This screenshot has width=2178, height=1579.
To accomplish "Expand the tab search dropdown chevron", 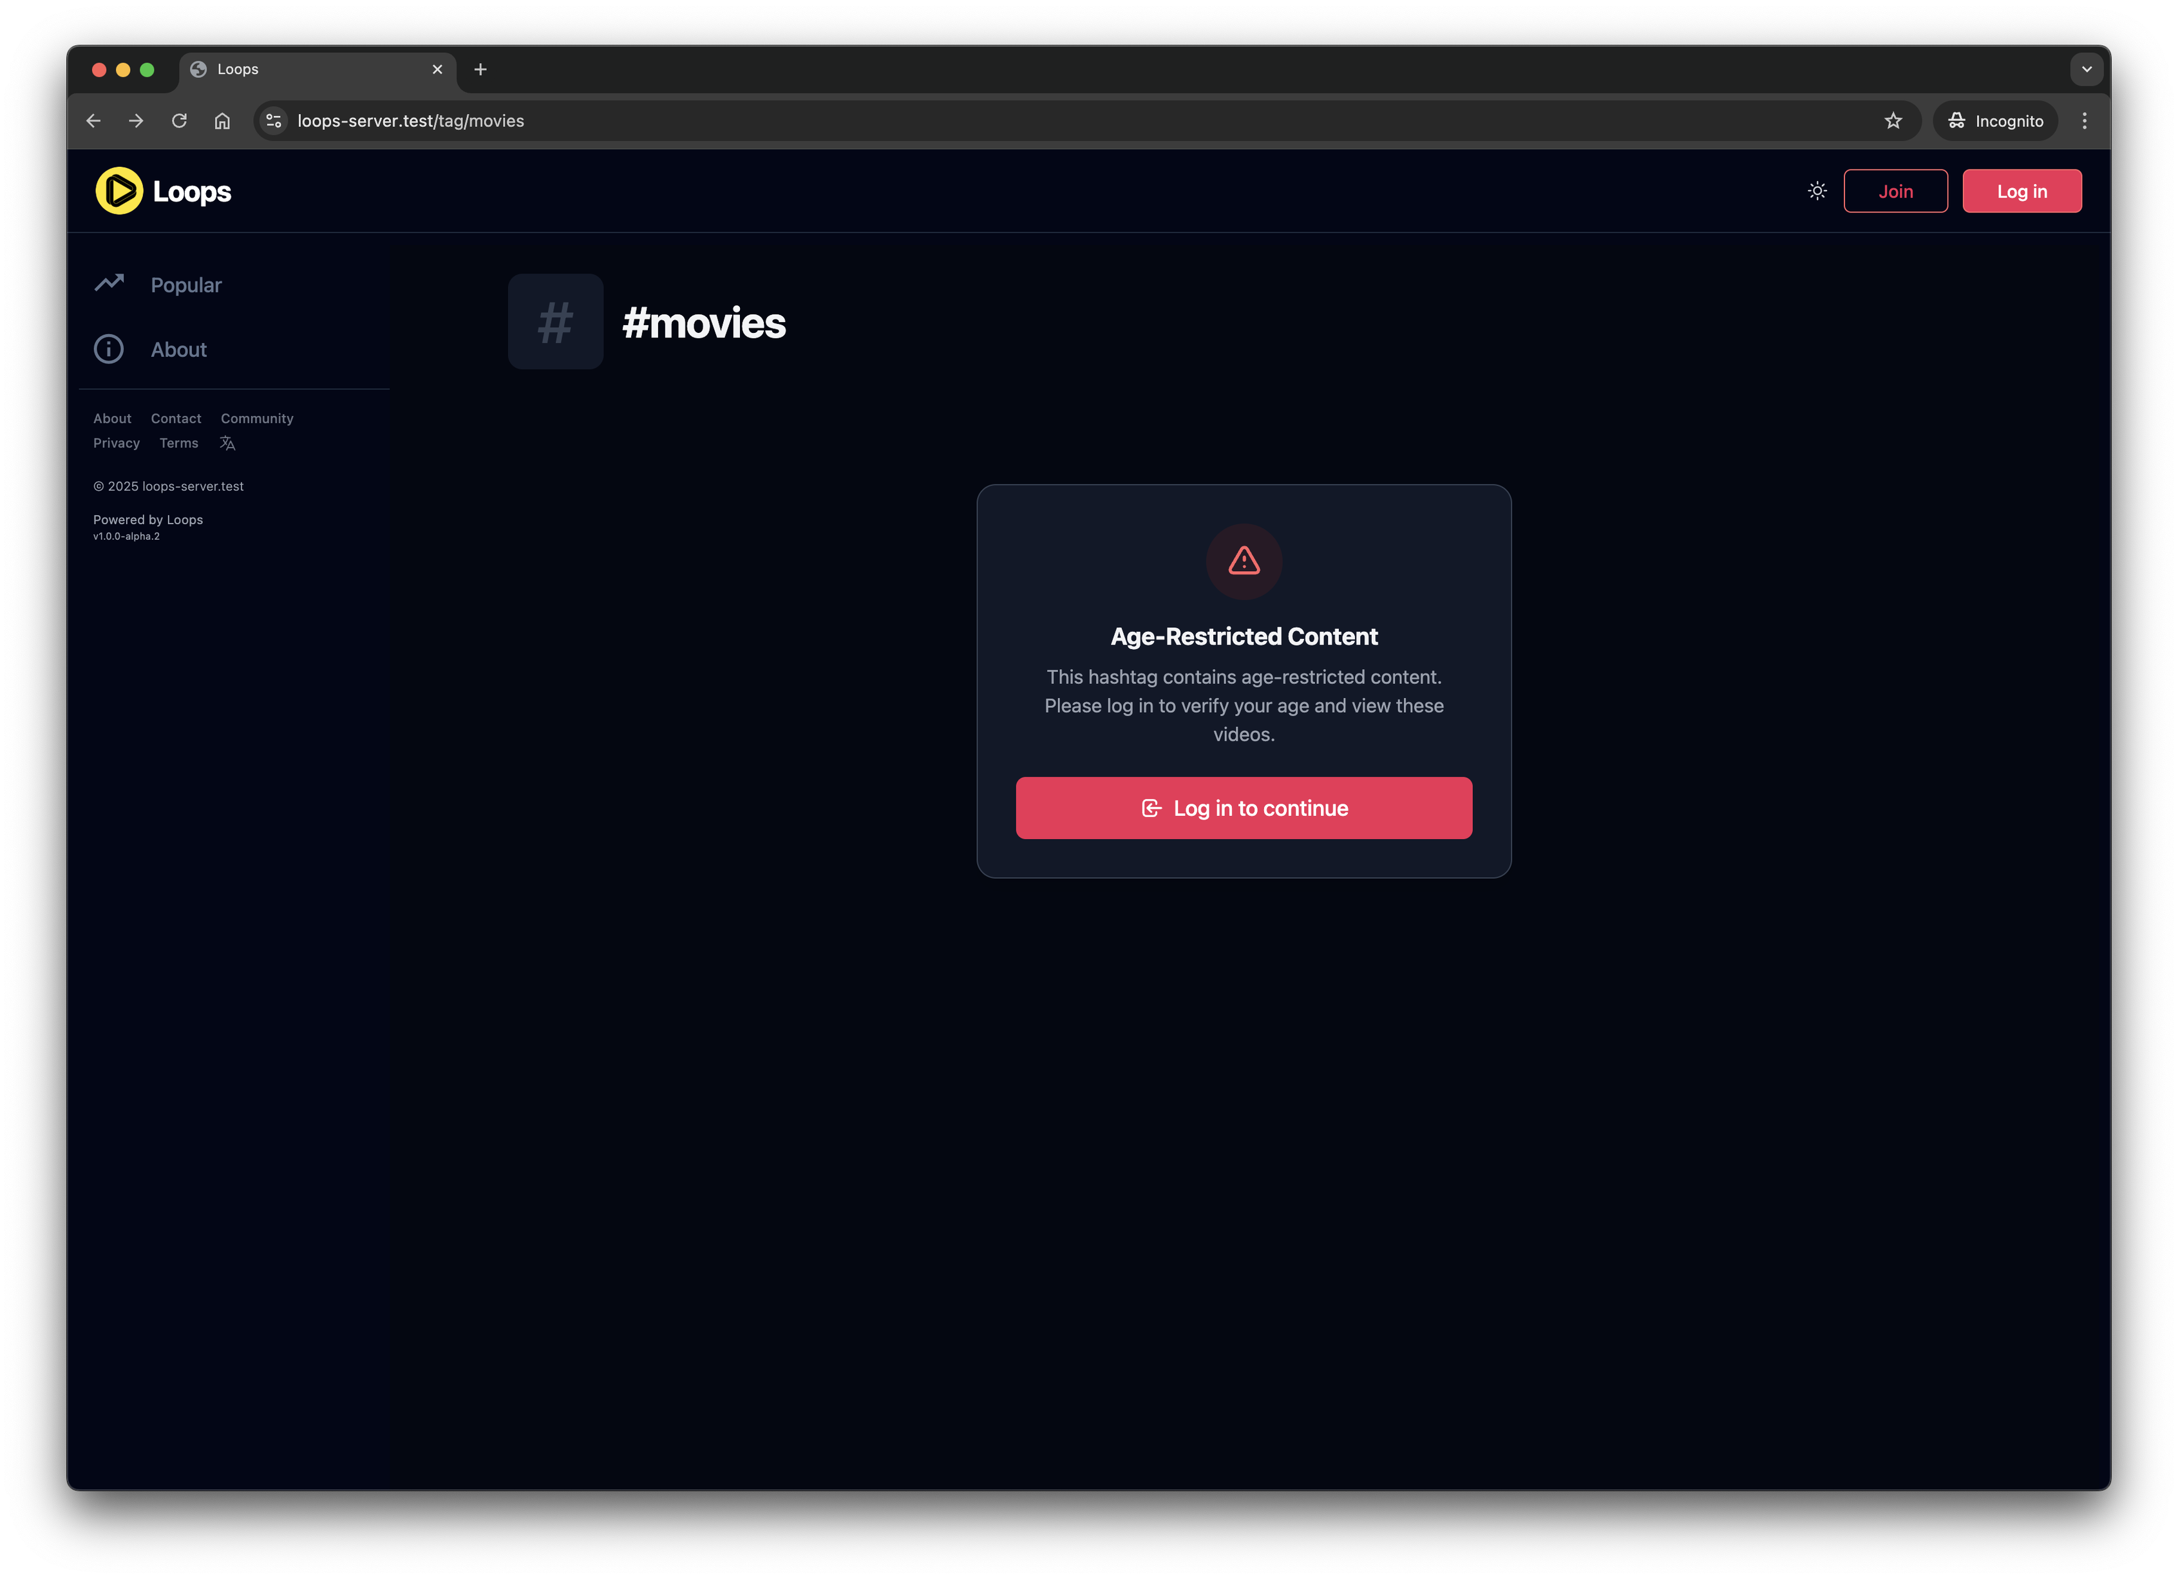I will pyautogui.click(x=2087, y=69).
